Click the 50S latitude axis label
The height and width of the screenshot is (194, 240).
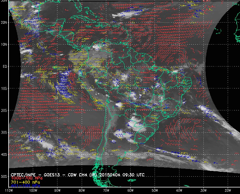tap(4, 177)
